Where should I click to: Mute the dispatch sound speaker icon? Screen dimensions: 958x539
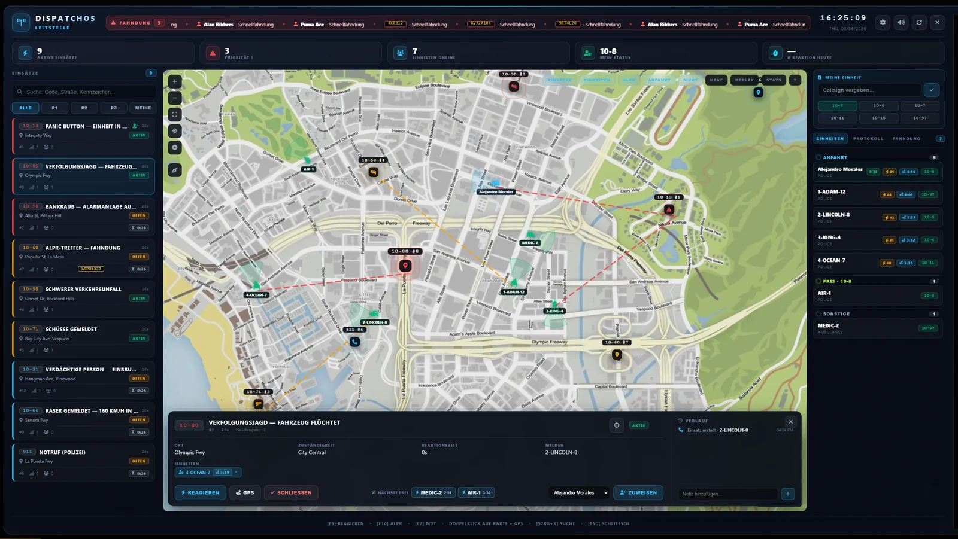[901, 22]
